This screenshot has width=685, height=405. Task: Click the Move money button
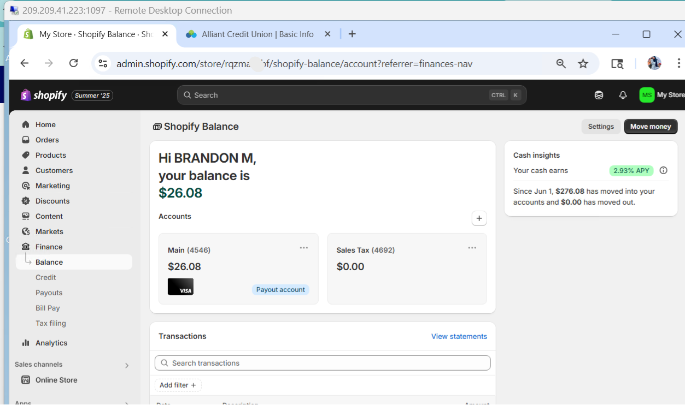(x=651, y=127)
